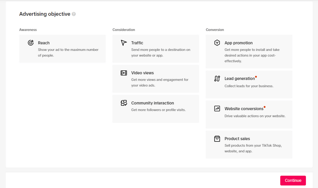Select the Lead generation objective title
318x188 pixels.
click(239, 78)
